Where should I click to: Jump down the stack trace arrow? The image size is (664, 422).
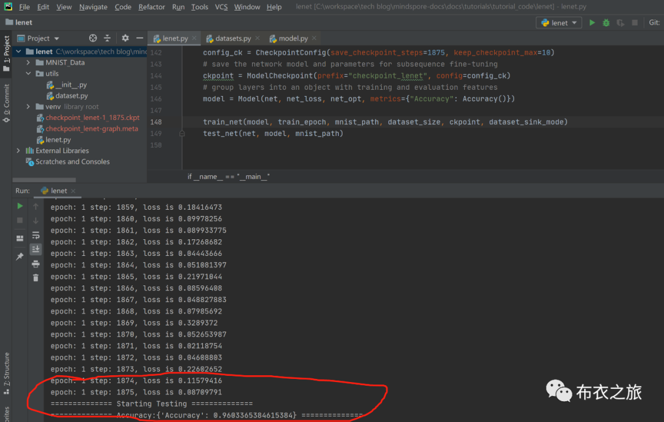[36, 221]
